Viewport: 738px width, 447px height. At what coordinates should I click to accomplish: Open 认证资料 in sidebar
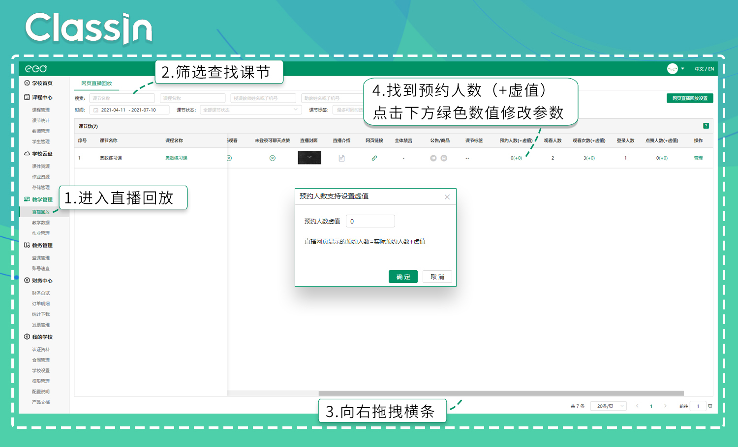coord(41,350)
